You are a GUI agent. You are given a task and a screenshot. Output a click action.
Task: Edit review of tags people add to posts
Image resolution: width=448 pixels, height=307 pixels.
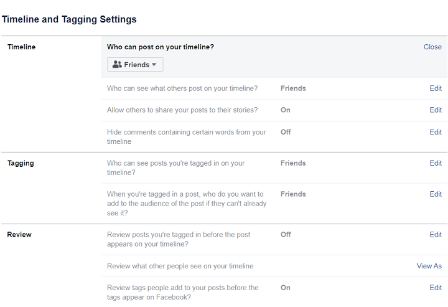(x=436, y=288)
